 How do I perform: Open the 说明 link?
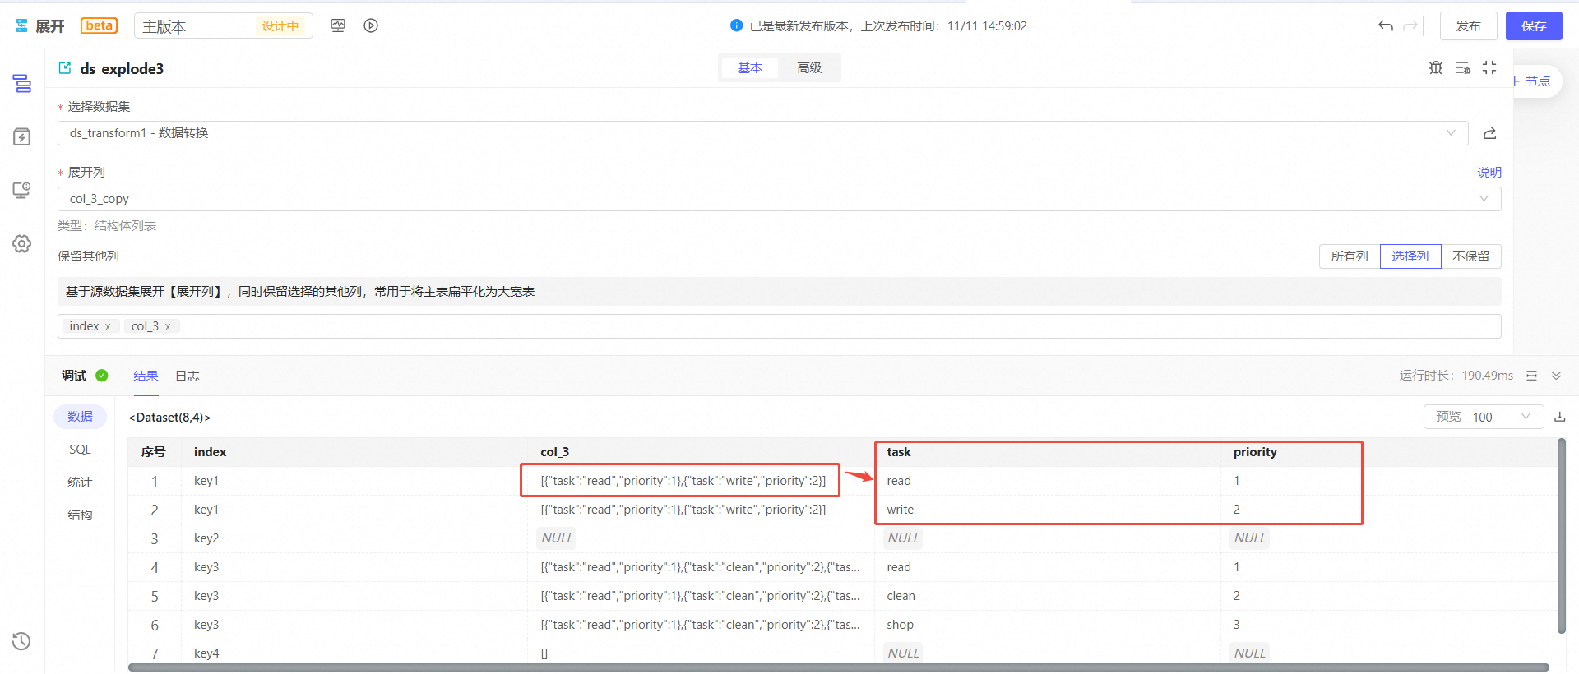point(1489,173)
